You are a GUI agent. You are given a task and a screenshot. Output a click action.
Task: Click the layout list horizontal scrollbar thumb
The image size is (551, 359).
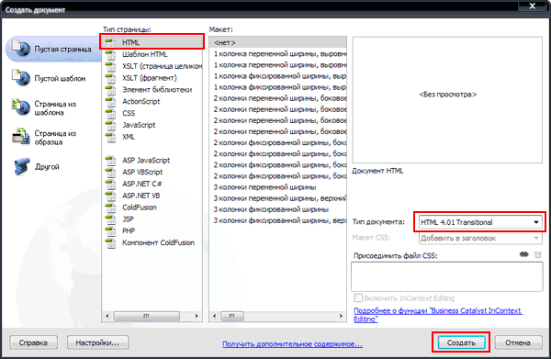[232, 316]
